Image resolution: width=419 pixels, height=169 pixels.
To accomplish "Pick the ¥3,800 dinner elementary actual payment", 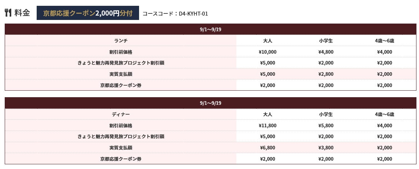I will 326,148.
